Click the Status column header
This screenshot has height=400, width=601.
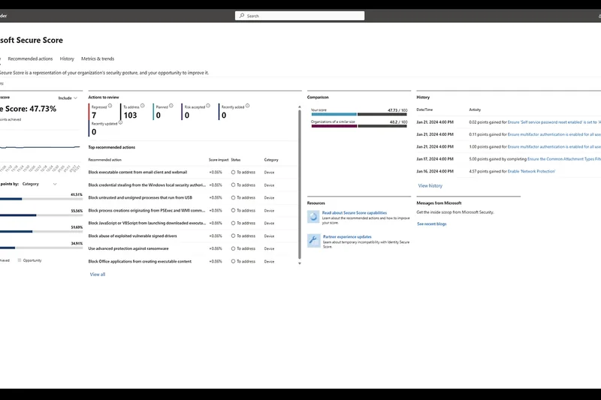[236, 160]
